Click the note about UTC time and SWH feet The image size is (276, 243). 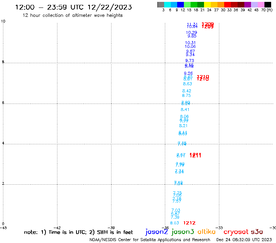click(78, 232)
